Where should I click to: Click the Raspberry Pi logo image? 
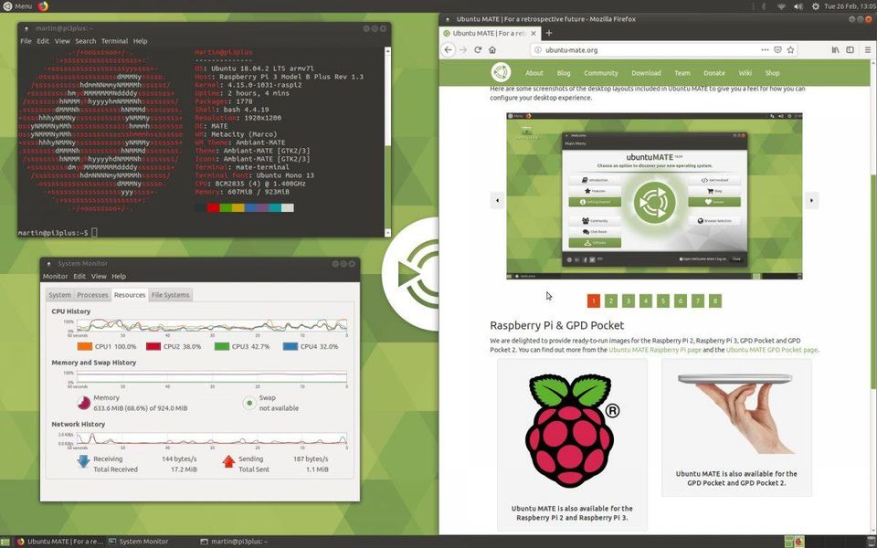coord(572,429)
